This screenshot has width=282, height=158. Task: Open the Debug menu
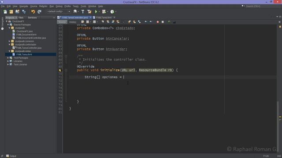(x=59, y=6)
